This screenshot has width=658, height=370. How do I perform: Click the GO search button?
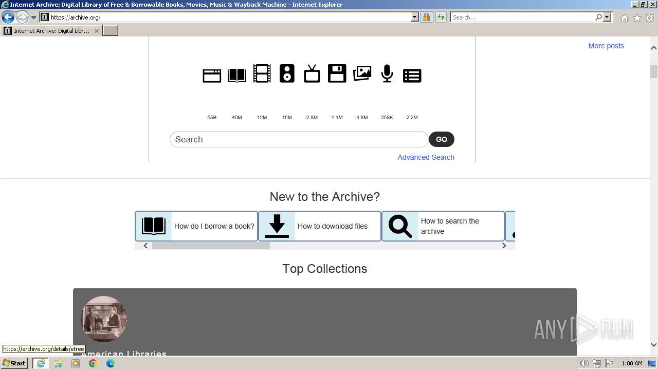click(x=442, y=139)
